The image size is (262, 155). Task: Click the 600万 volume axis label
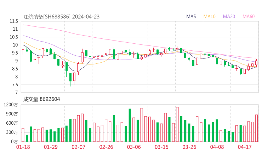(12, 123)
